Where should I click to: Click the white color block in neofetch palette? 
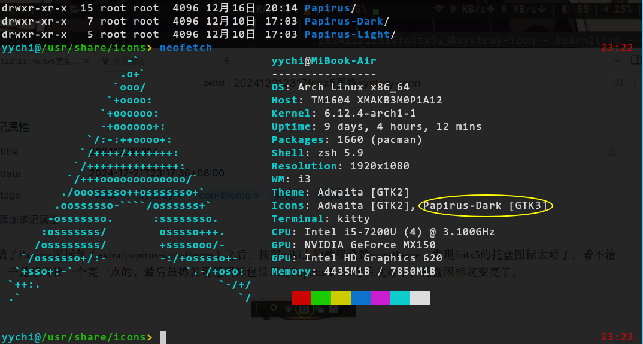click(x=420, y=298)
